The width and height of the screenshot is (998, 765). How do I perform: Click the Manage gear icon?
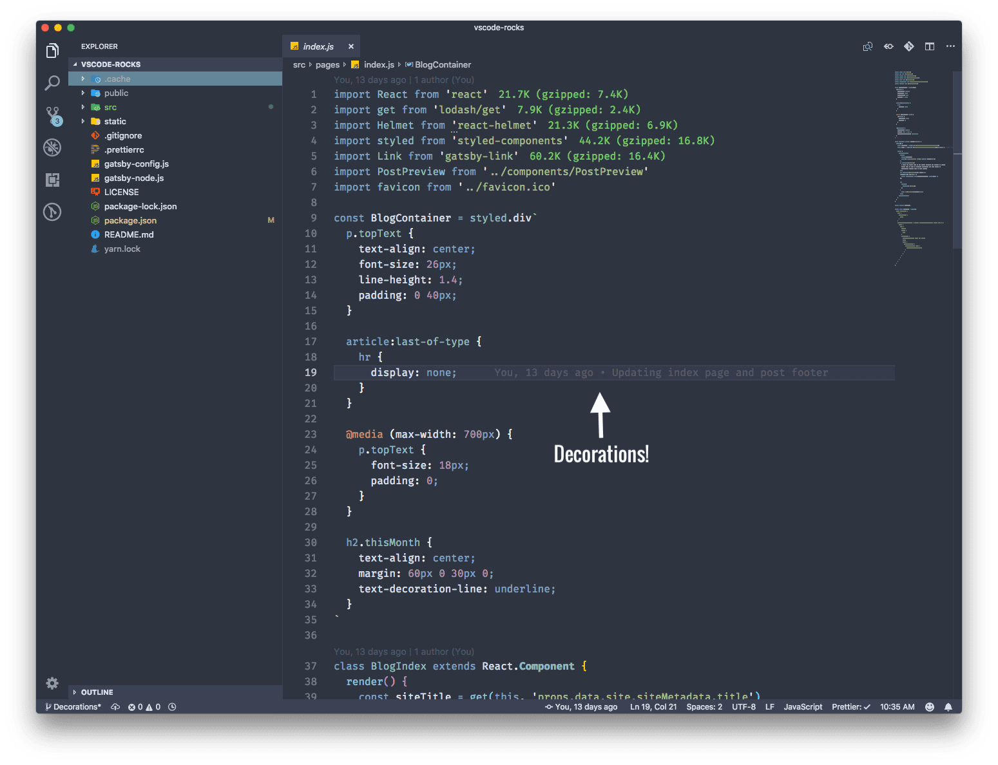point(52,683)
